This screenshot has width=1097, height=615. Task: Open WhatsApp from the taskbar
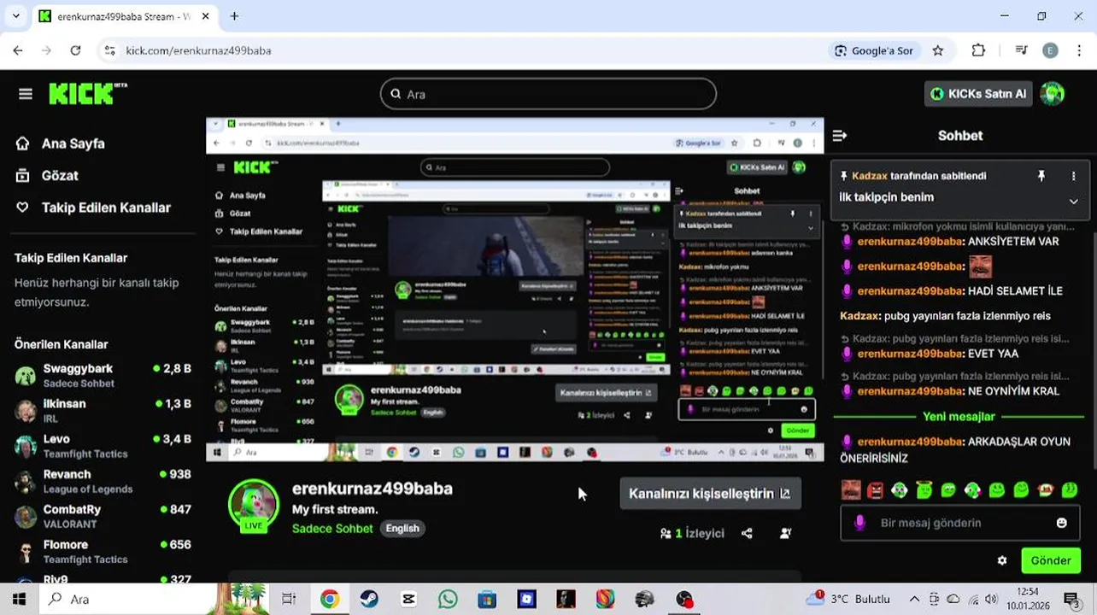pos(448,599)
